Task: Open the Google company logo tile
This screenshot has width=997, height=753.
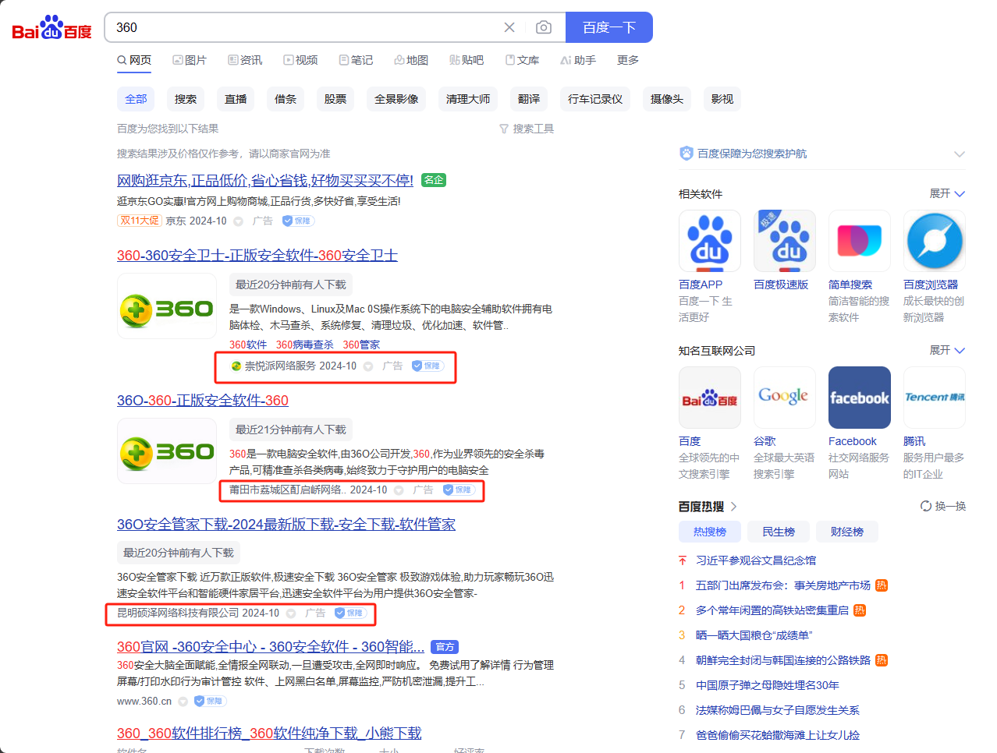Action: point(785,398)
